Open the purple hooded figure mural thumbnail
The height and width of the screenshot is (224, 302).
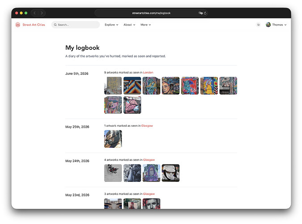pos(151,173)
